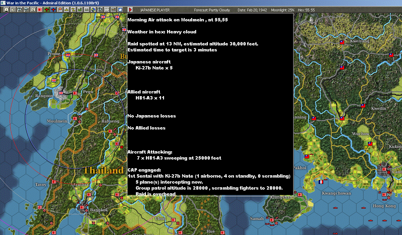The height and width of the screenshot is (235, 402).
Task: Click the cloud weather toolbar icon
Action: 120,10
